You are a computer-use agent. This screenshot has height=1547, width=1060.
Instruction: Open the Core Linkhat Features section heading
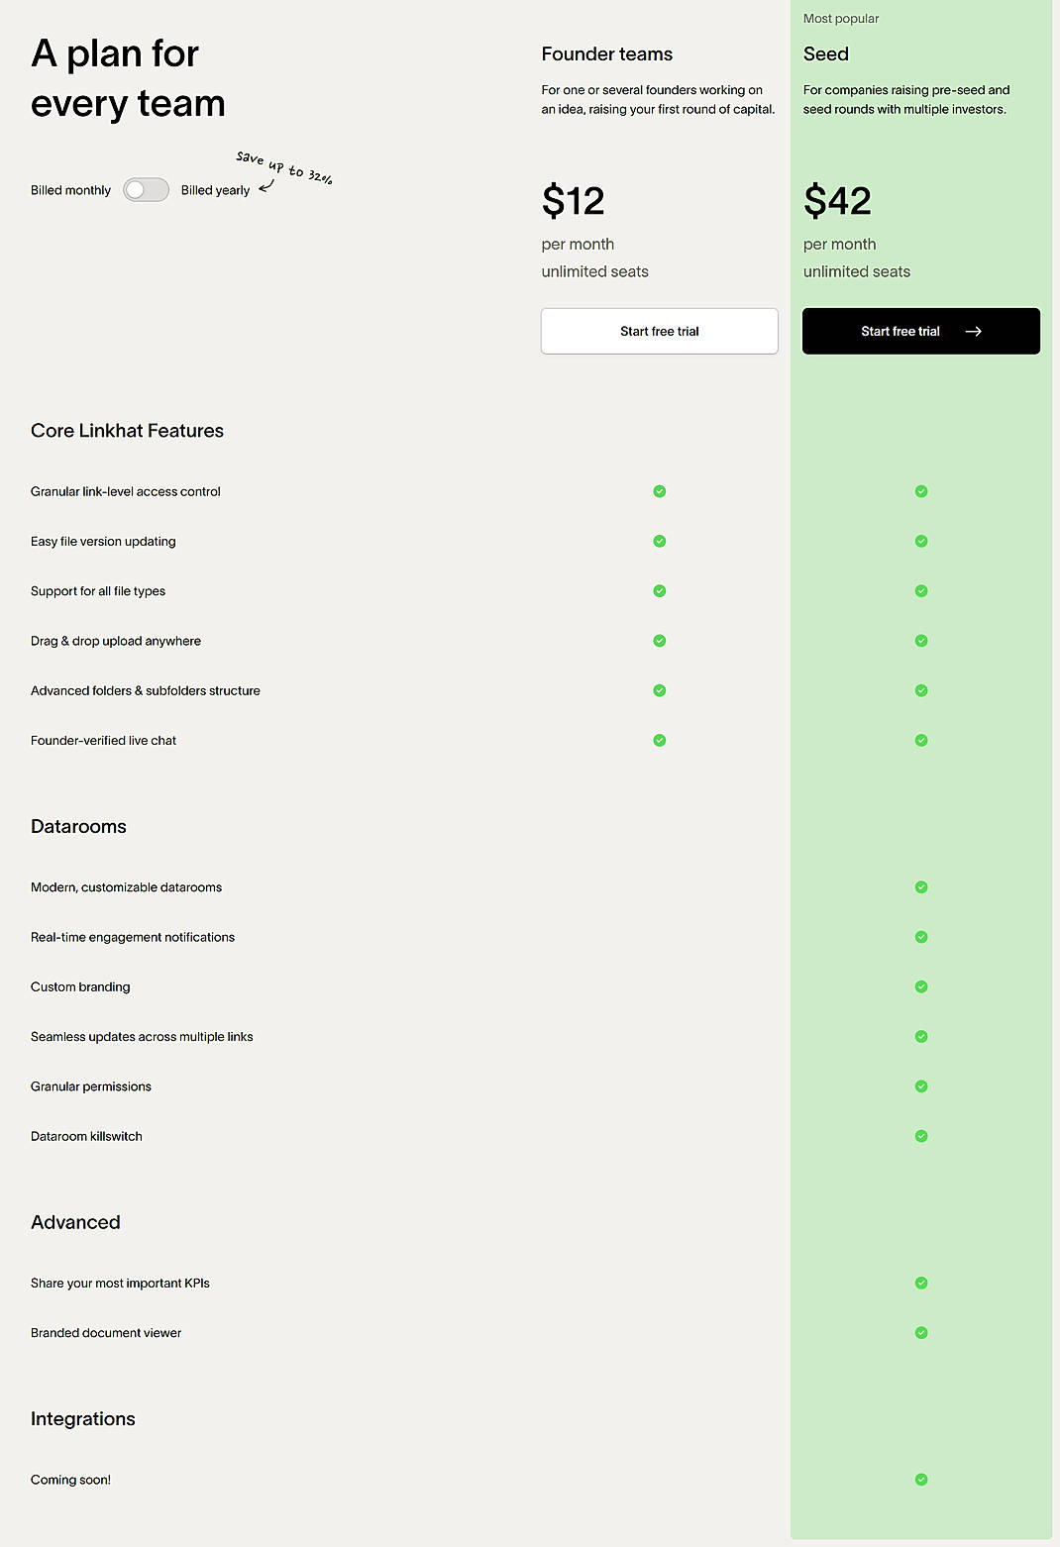(x=127, y=431)
